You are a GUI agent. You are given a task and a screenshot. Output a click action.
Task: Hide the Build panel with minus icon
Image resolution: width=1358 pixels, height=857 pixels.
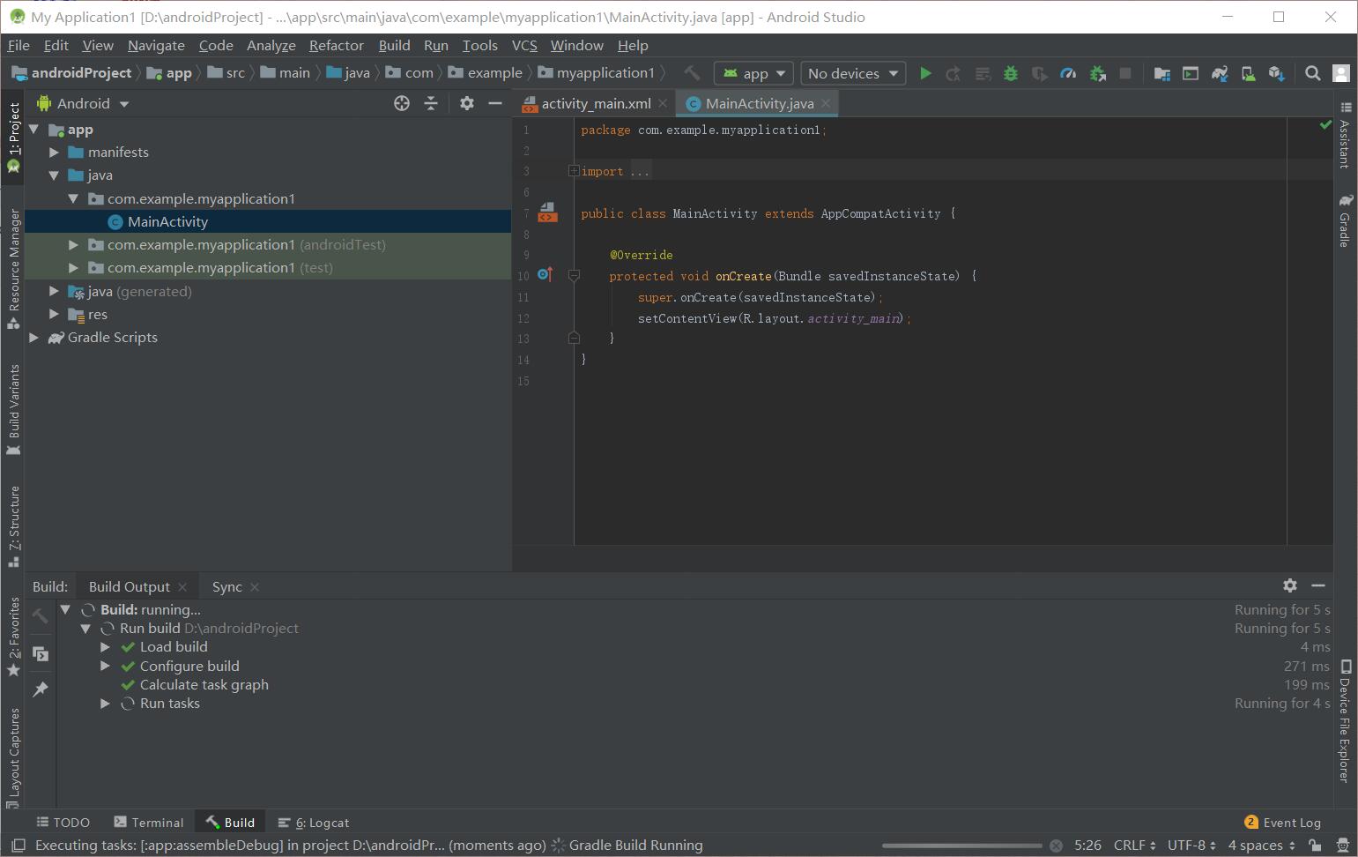(1318, 585)
